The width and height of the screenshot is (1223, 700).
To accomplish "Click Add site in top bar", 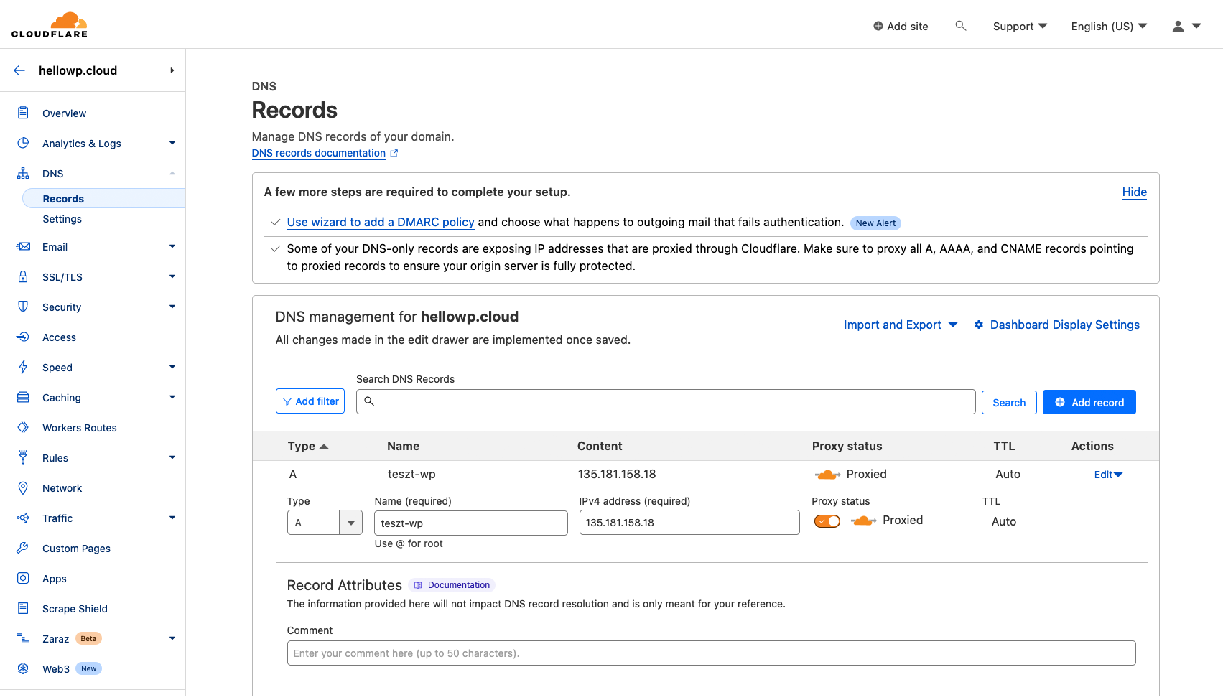I will point(901,26).
